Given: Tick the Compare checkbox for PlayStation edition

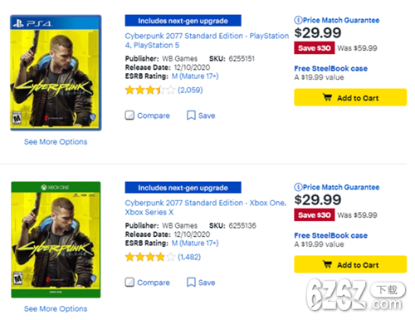Looking at the screenshot, I should click(x=129, y=116).
